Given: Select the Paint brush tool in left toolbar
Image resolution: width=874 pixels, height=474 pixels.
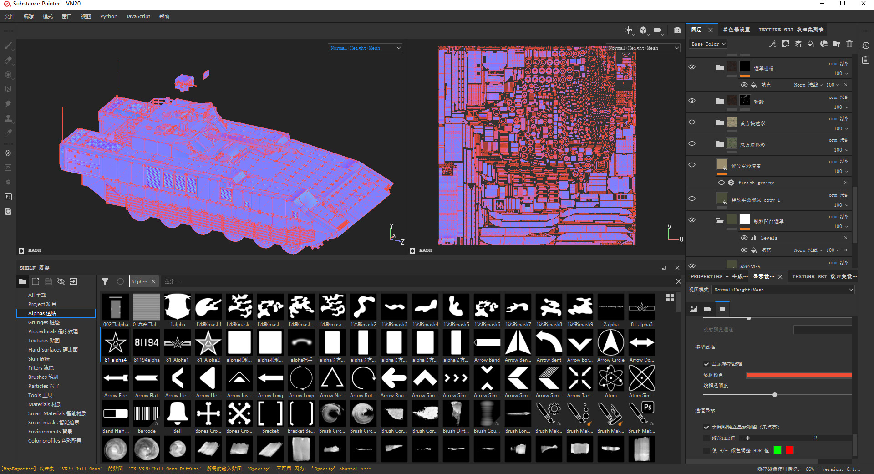Looking at the screenshot, I should (8, 46).
